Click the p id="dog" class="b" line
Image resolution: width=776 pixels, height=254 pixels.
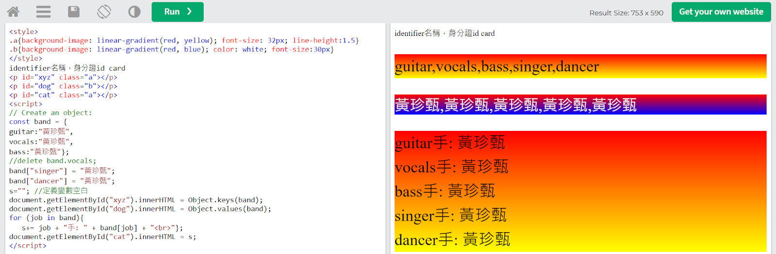click(63, 86)
